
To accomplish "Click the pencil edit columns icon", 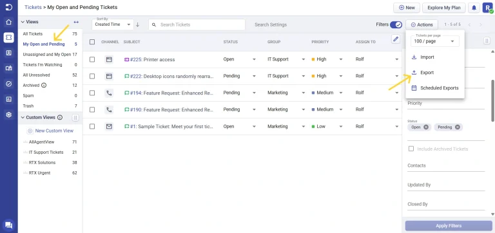I will (x=396, y=39).
